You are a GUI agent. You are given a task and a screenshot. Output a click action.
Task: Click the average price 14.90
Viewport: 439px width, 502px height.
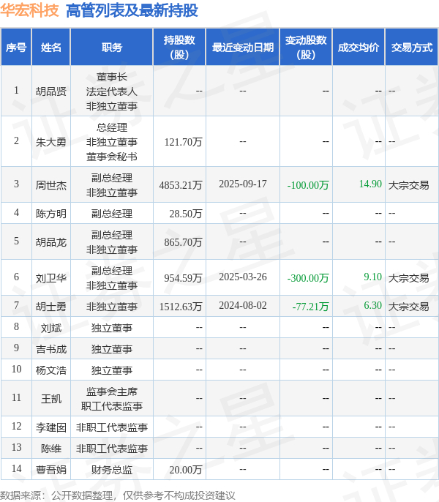370,184
